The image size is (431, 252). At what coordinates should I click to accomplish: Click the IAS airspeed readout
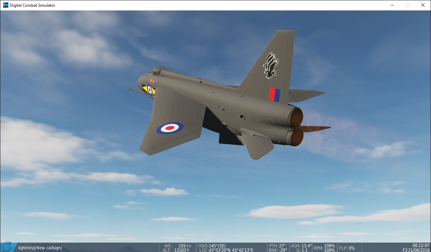tap(178, 246)
